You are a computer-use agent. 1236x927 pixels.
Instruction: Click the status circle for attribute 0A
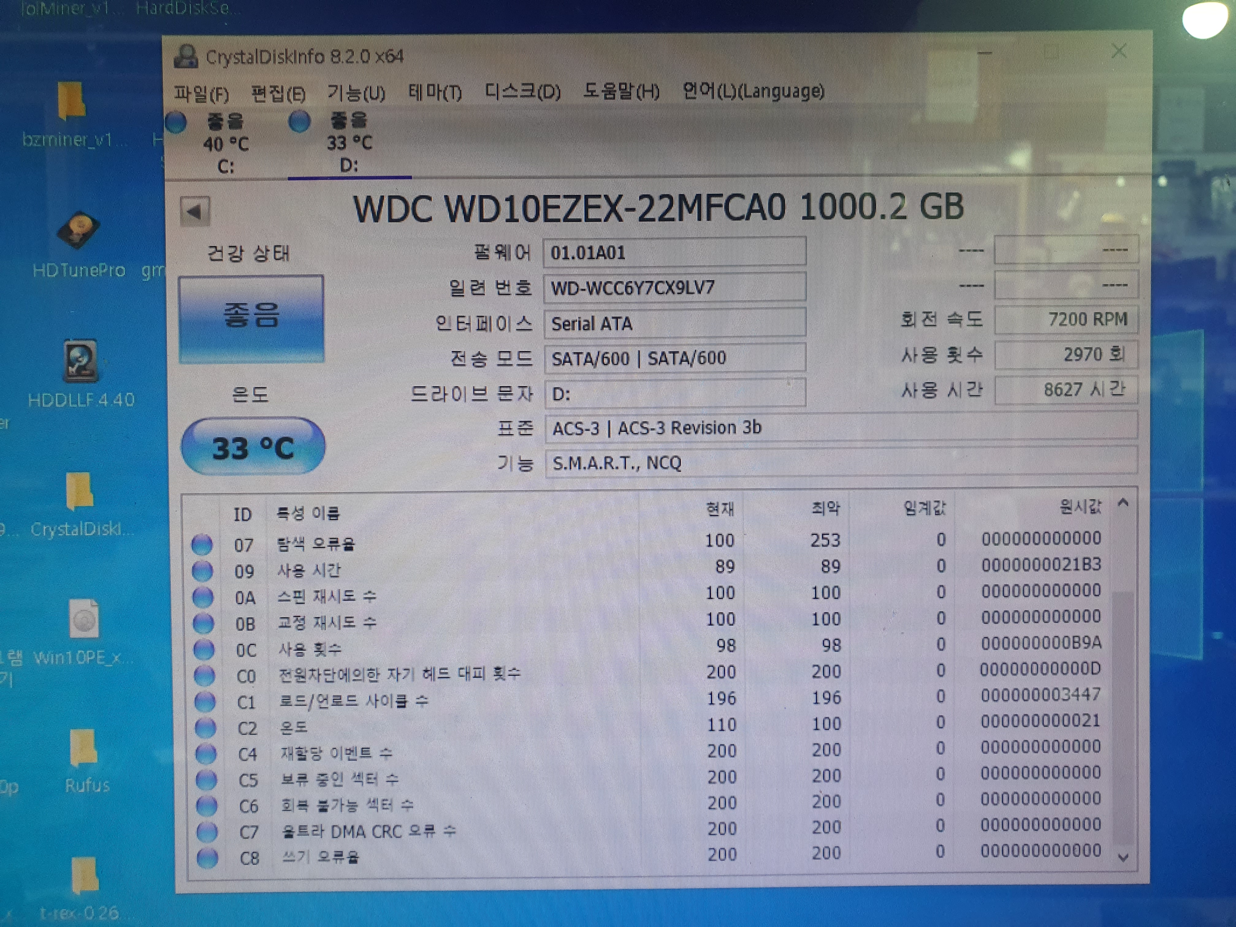coord(203,597)
